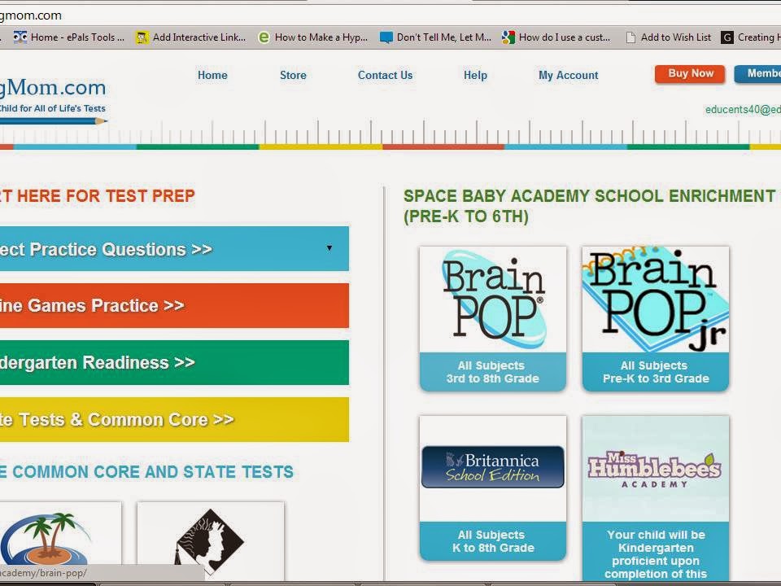Open the Home navigation link
The image size is (781, 586).
pos(212,75)
